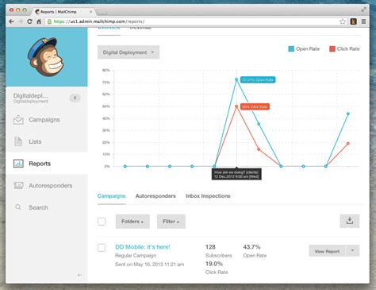Click the 72.07% Open Rate peak point

[x=236, y=79]
